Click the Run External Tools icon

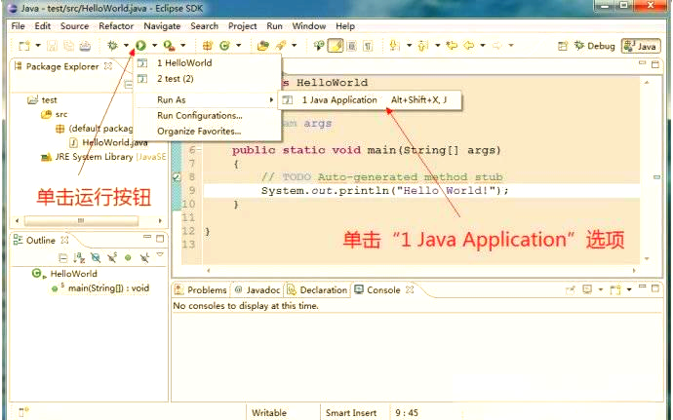(169, 45)
